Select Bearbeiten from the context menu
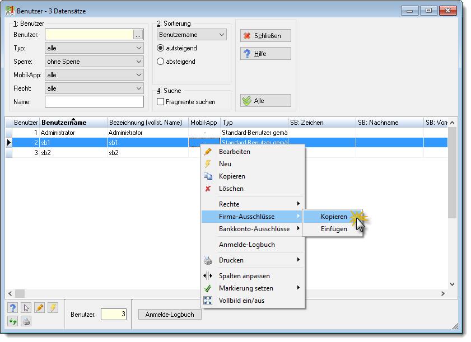This screenshot has height=342, width=471. tap(234, 152)
